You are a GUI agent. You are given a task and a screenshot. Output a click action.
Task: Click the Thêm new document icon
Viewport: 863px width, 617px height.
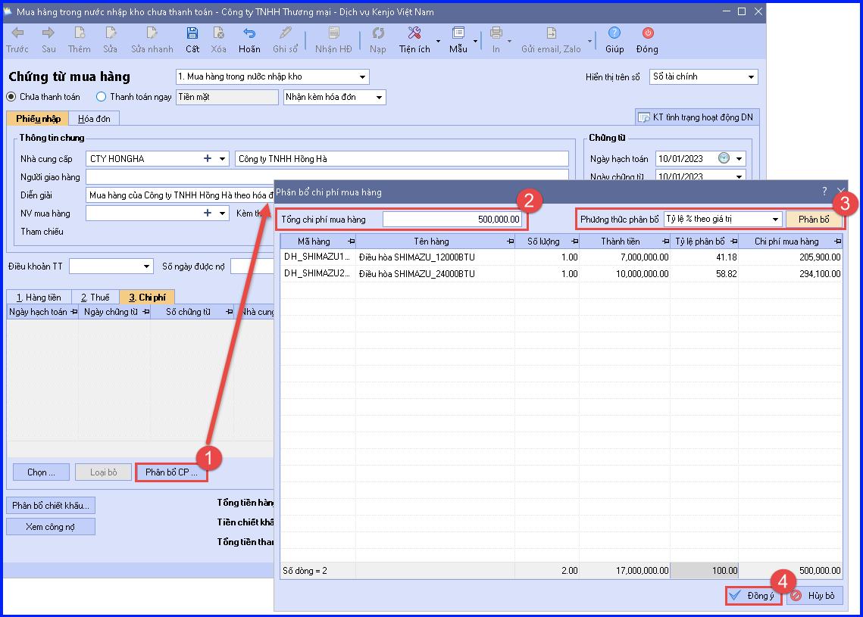[80, 33]
